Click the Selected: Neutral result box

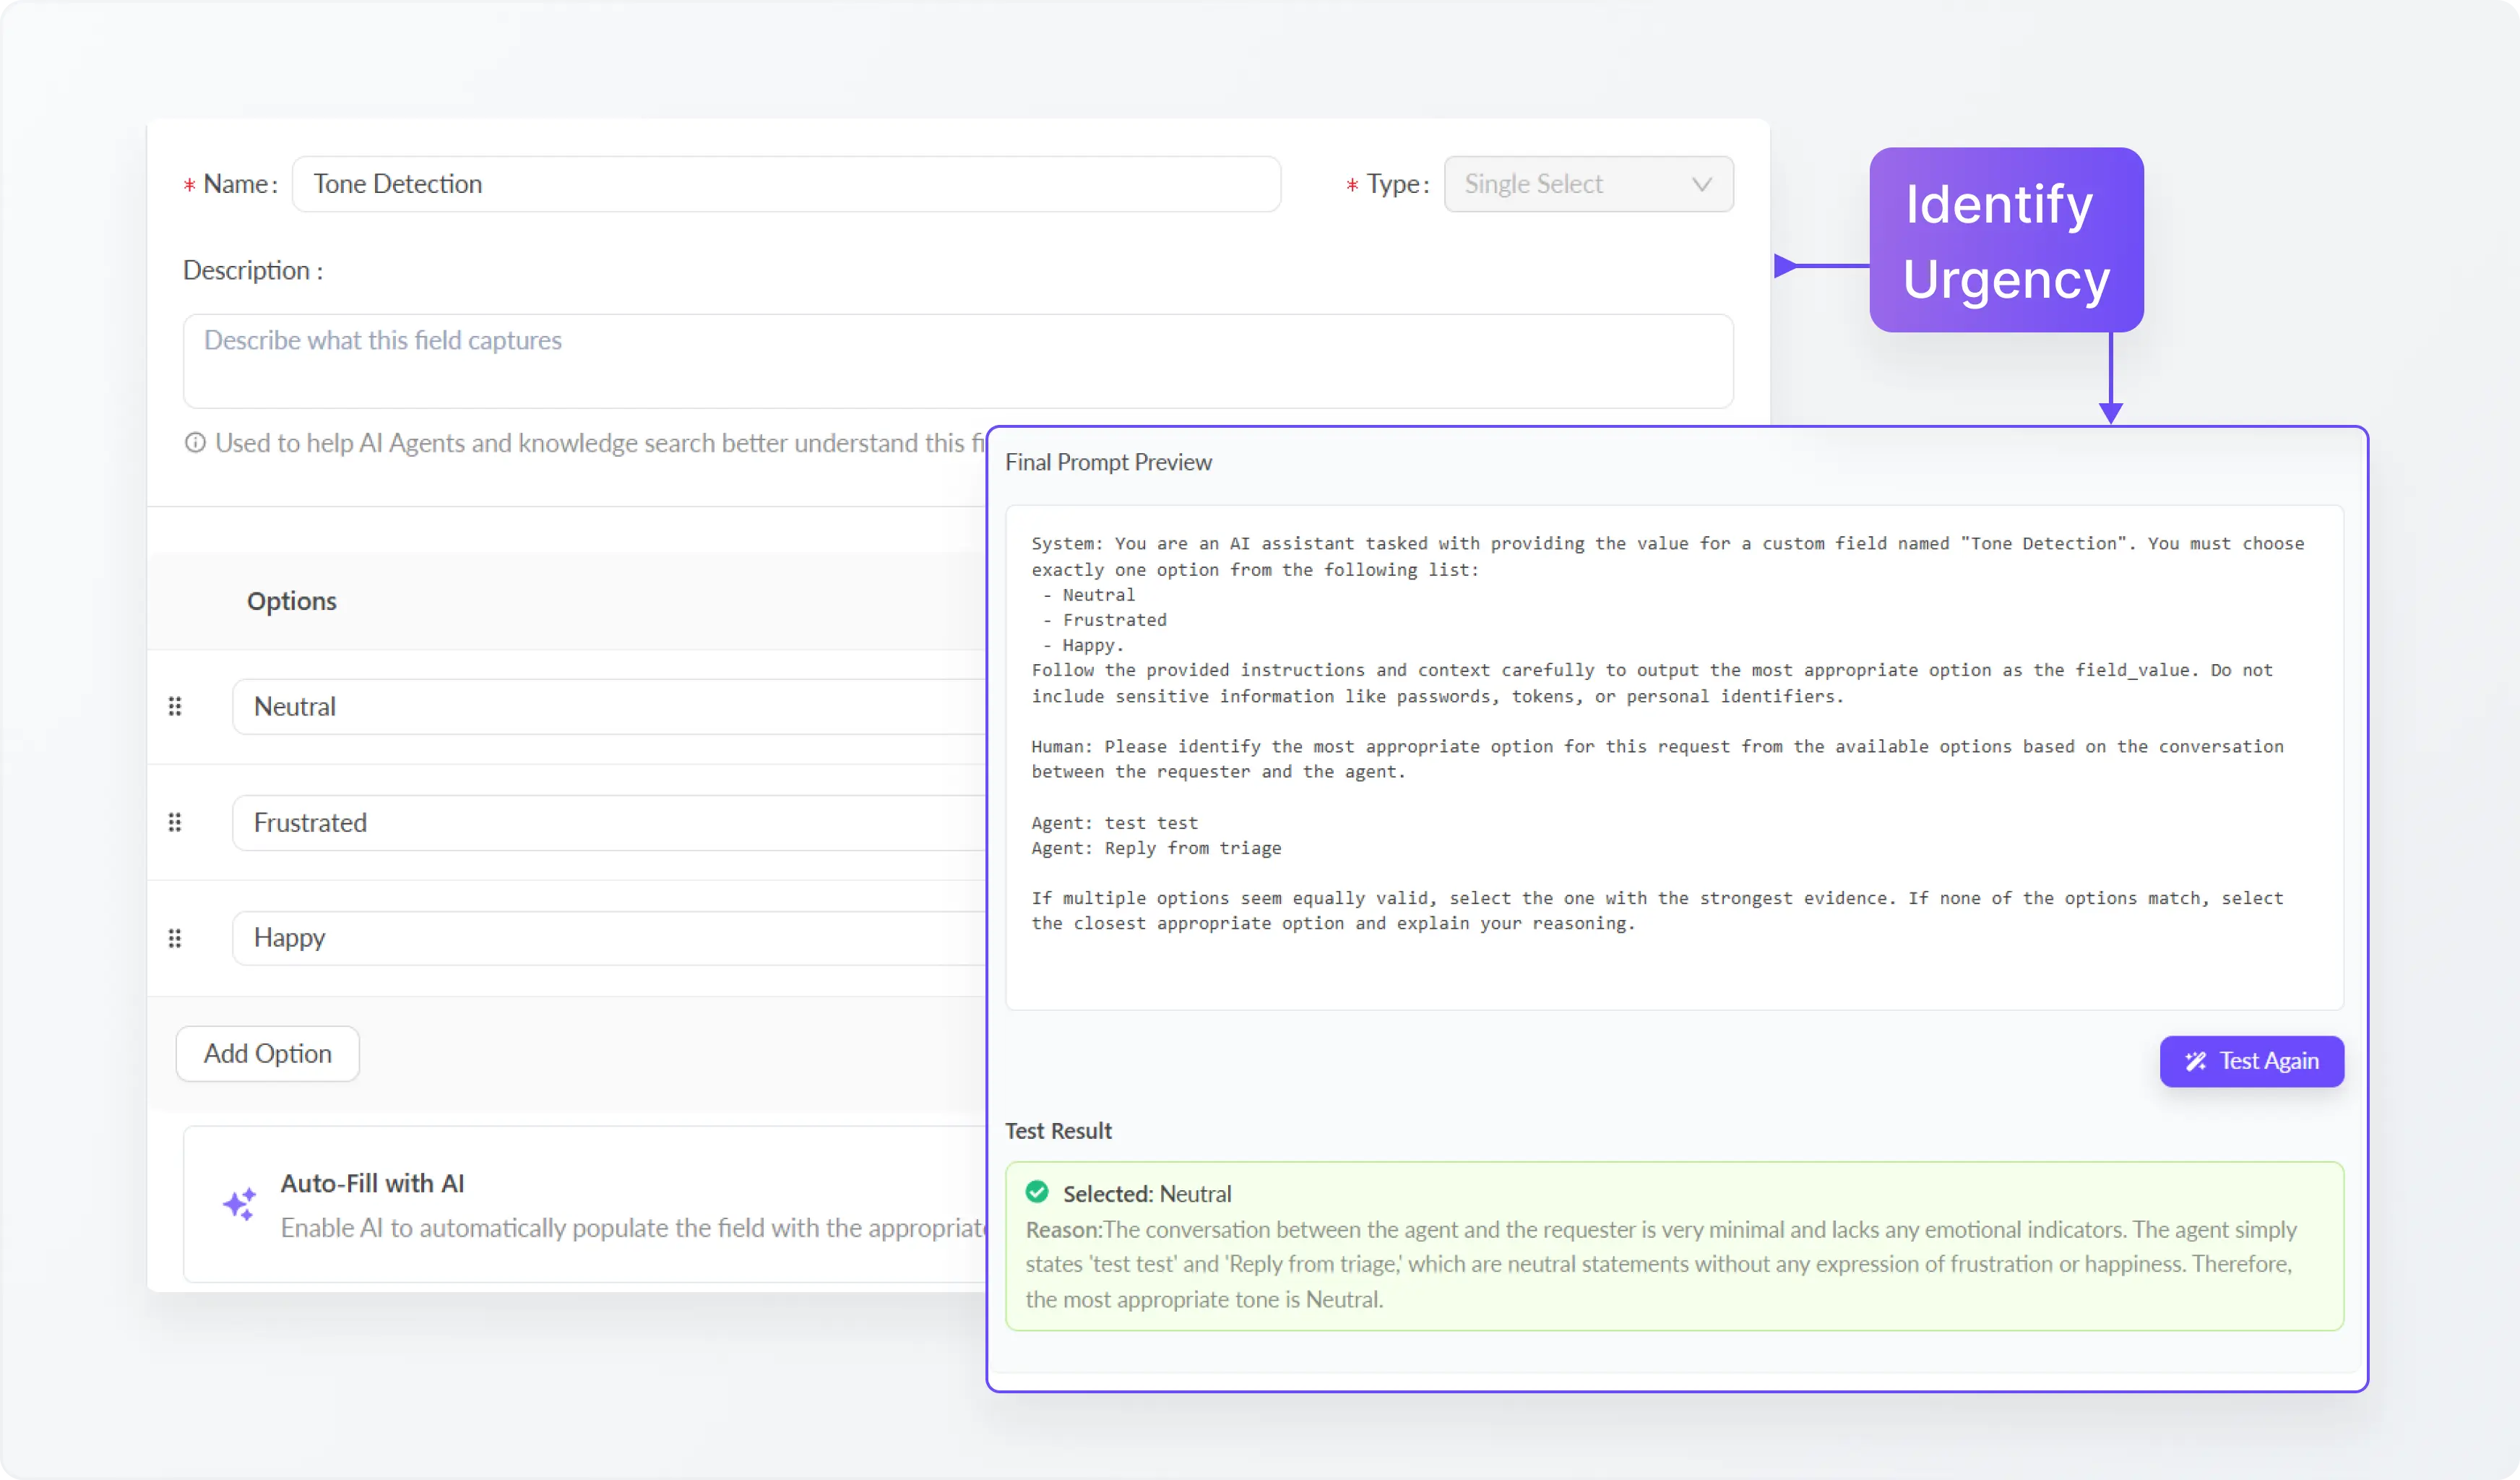(1673, 1246)
